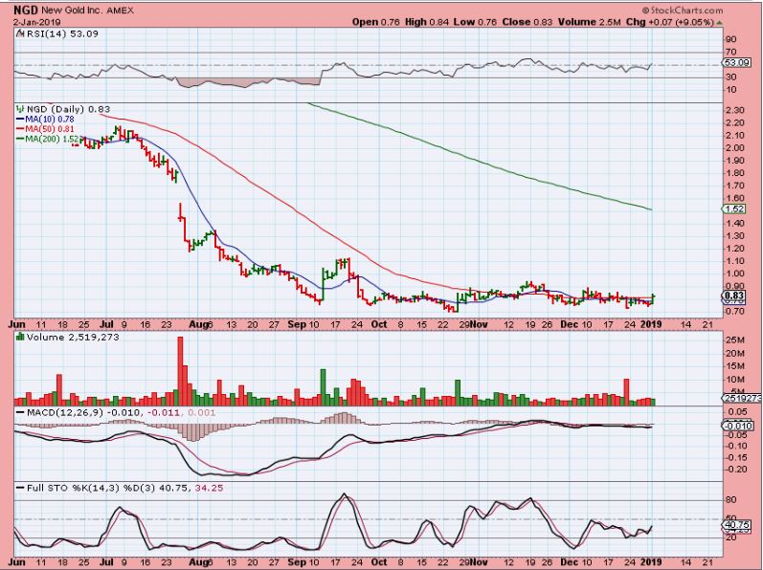Click the Low 0.76 value in header

(x=476, y=22)
